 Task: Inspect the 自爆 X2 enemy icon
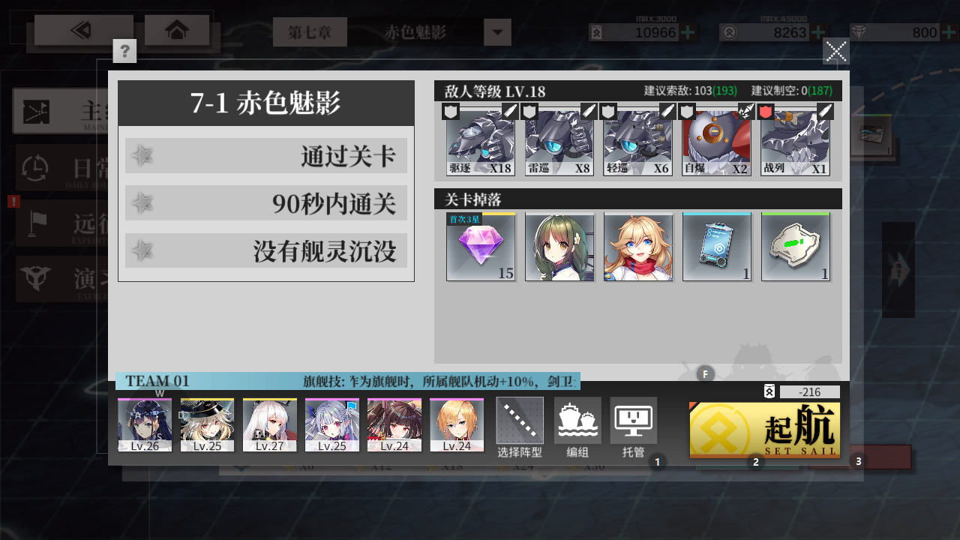(x=716, y=140)
